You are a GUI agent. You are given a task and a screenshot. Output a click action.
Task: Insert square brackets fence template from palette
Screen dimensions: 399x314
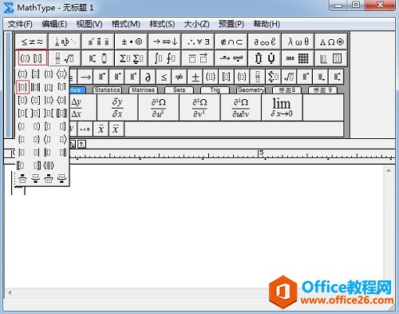point(35,74)
